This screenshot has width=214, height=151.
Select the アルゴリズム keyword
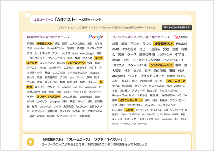(95, 111)
